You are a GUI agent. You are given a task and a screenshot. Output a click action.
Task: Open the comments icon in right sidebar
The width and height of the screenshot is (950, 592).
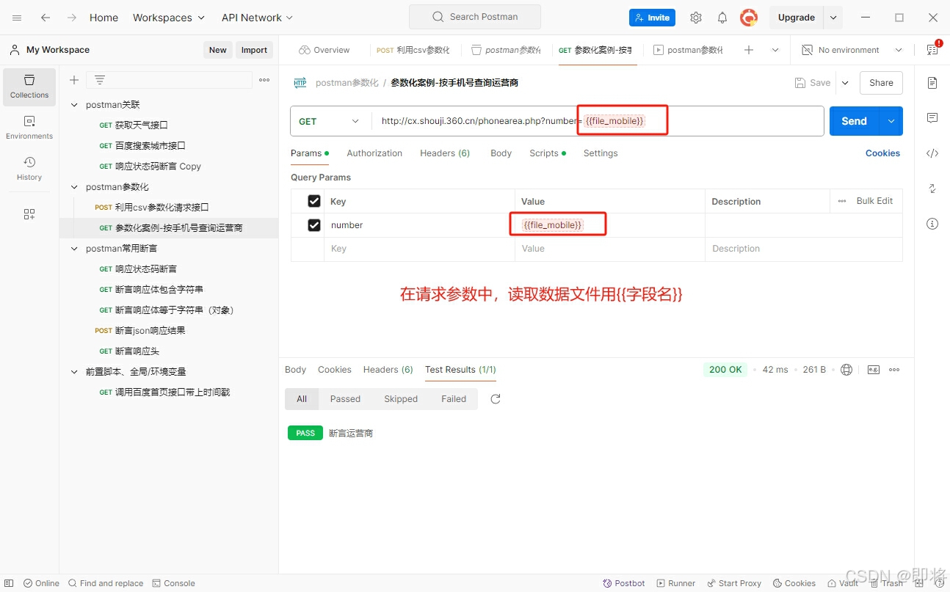932,118
